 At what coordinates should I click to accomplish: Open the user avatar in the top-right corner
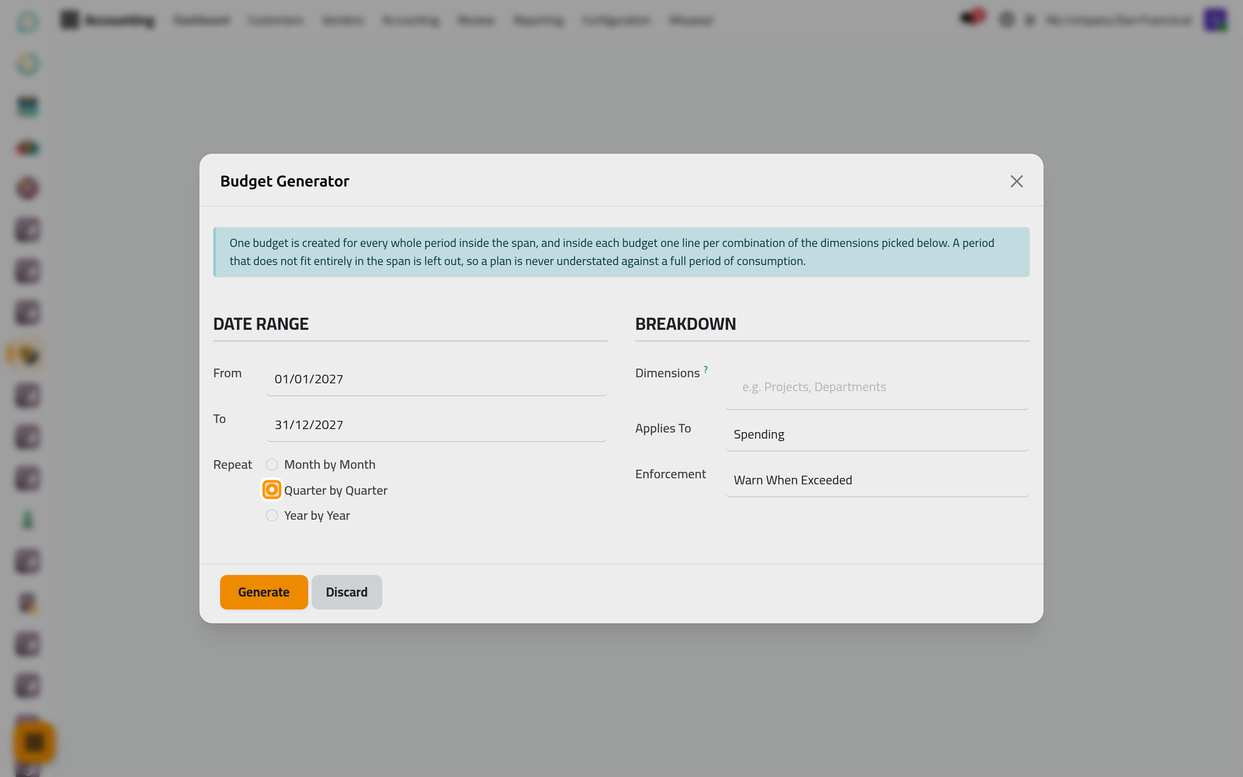point(1215,20)
